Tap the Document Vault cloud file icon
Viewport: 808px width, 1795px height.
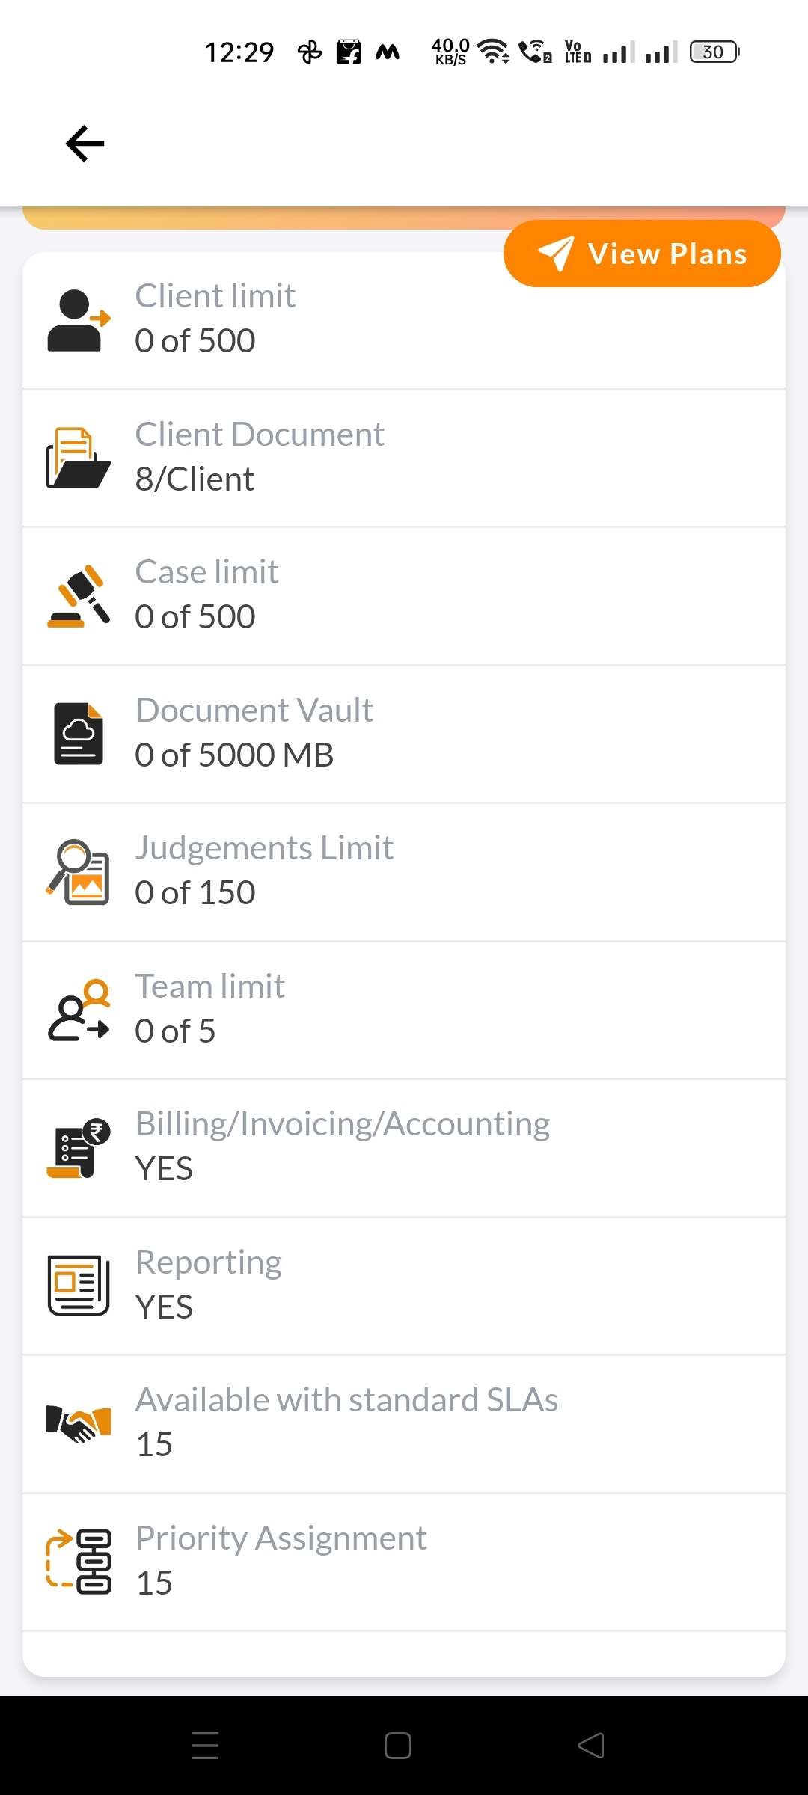coord(79,734)
